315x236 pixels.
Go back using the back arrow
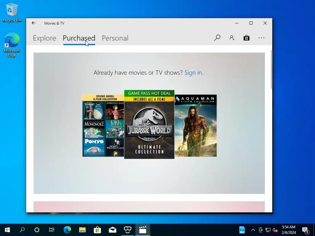click(34, 23)
